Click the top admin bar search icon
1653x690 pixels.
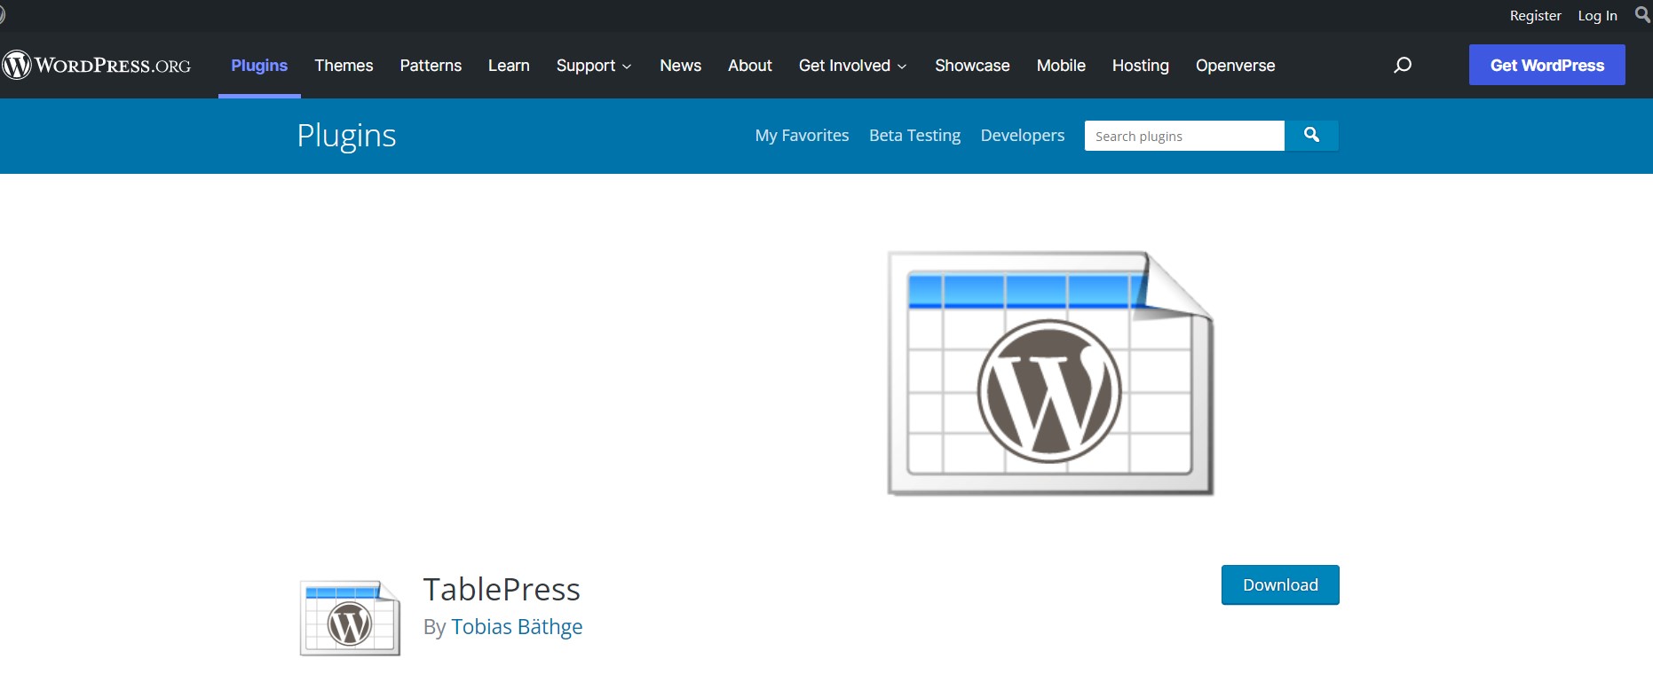tap(1642, 15)
